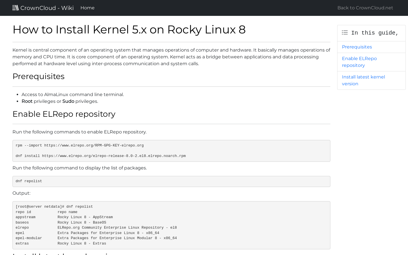Screen dimensions: 408x255
Task: Click the elrepo row in output
Action: tap(96, 228)
